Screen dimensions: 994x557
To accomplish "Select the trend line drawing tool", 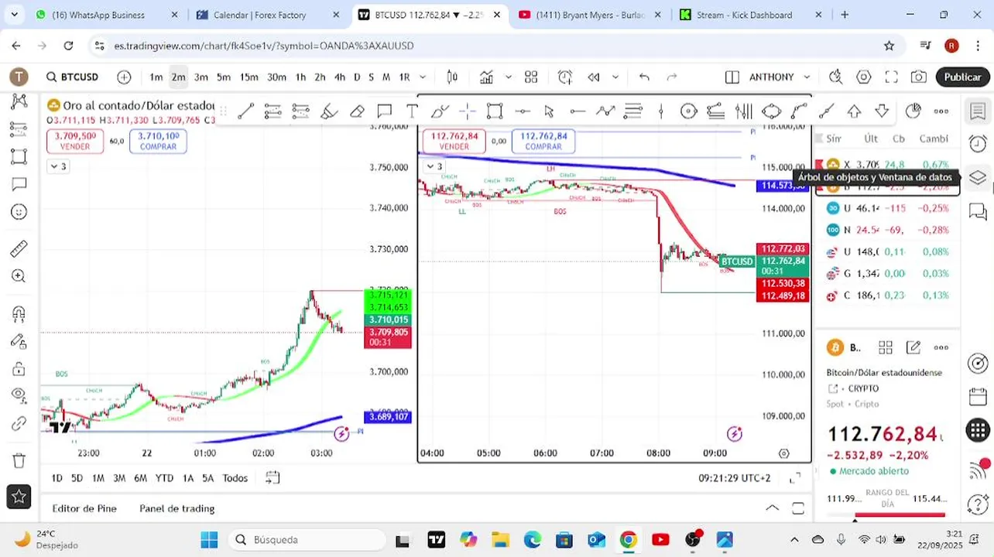I will point(245,111).
